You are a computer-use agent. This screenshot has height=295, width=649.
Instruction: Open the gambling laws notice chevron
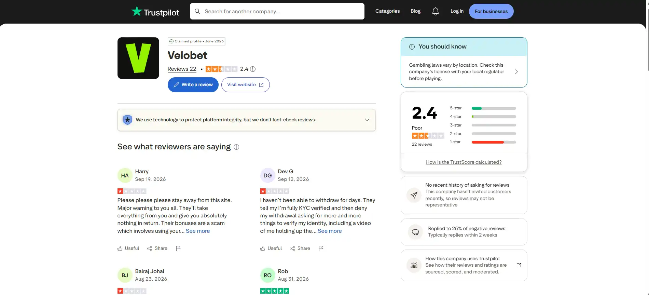tap(516, 72)
